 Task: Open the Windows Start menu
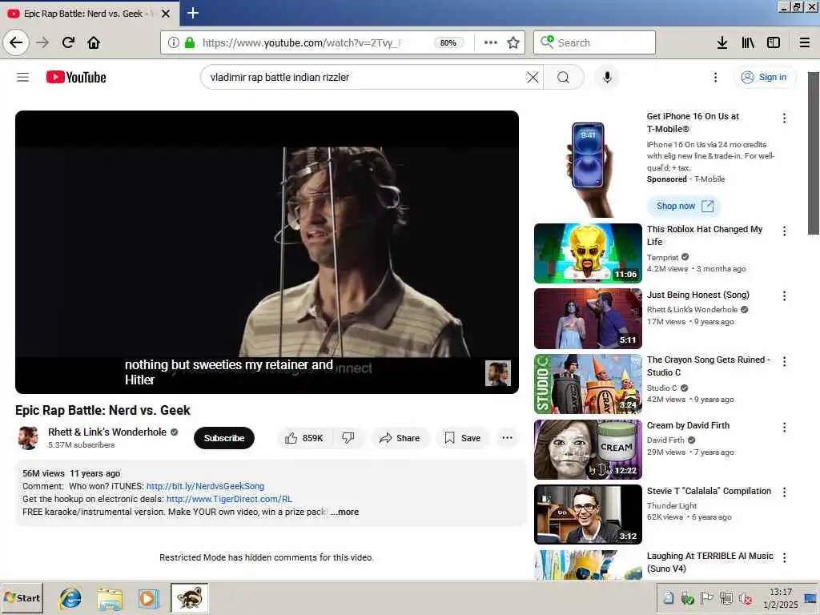[22, 598]
